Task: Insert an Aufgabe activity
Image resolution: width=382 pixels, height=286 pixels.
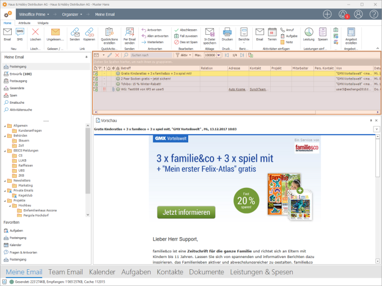Action: 289,36
